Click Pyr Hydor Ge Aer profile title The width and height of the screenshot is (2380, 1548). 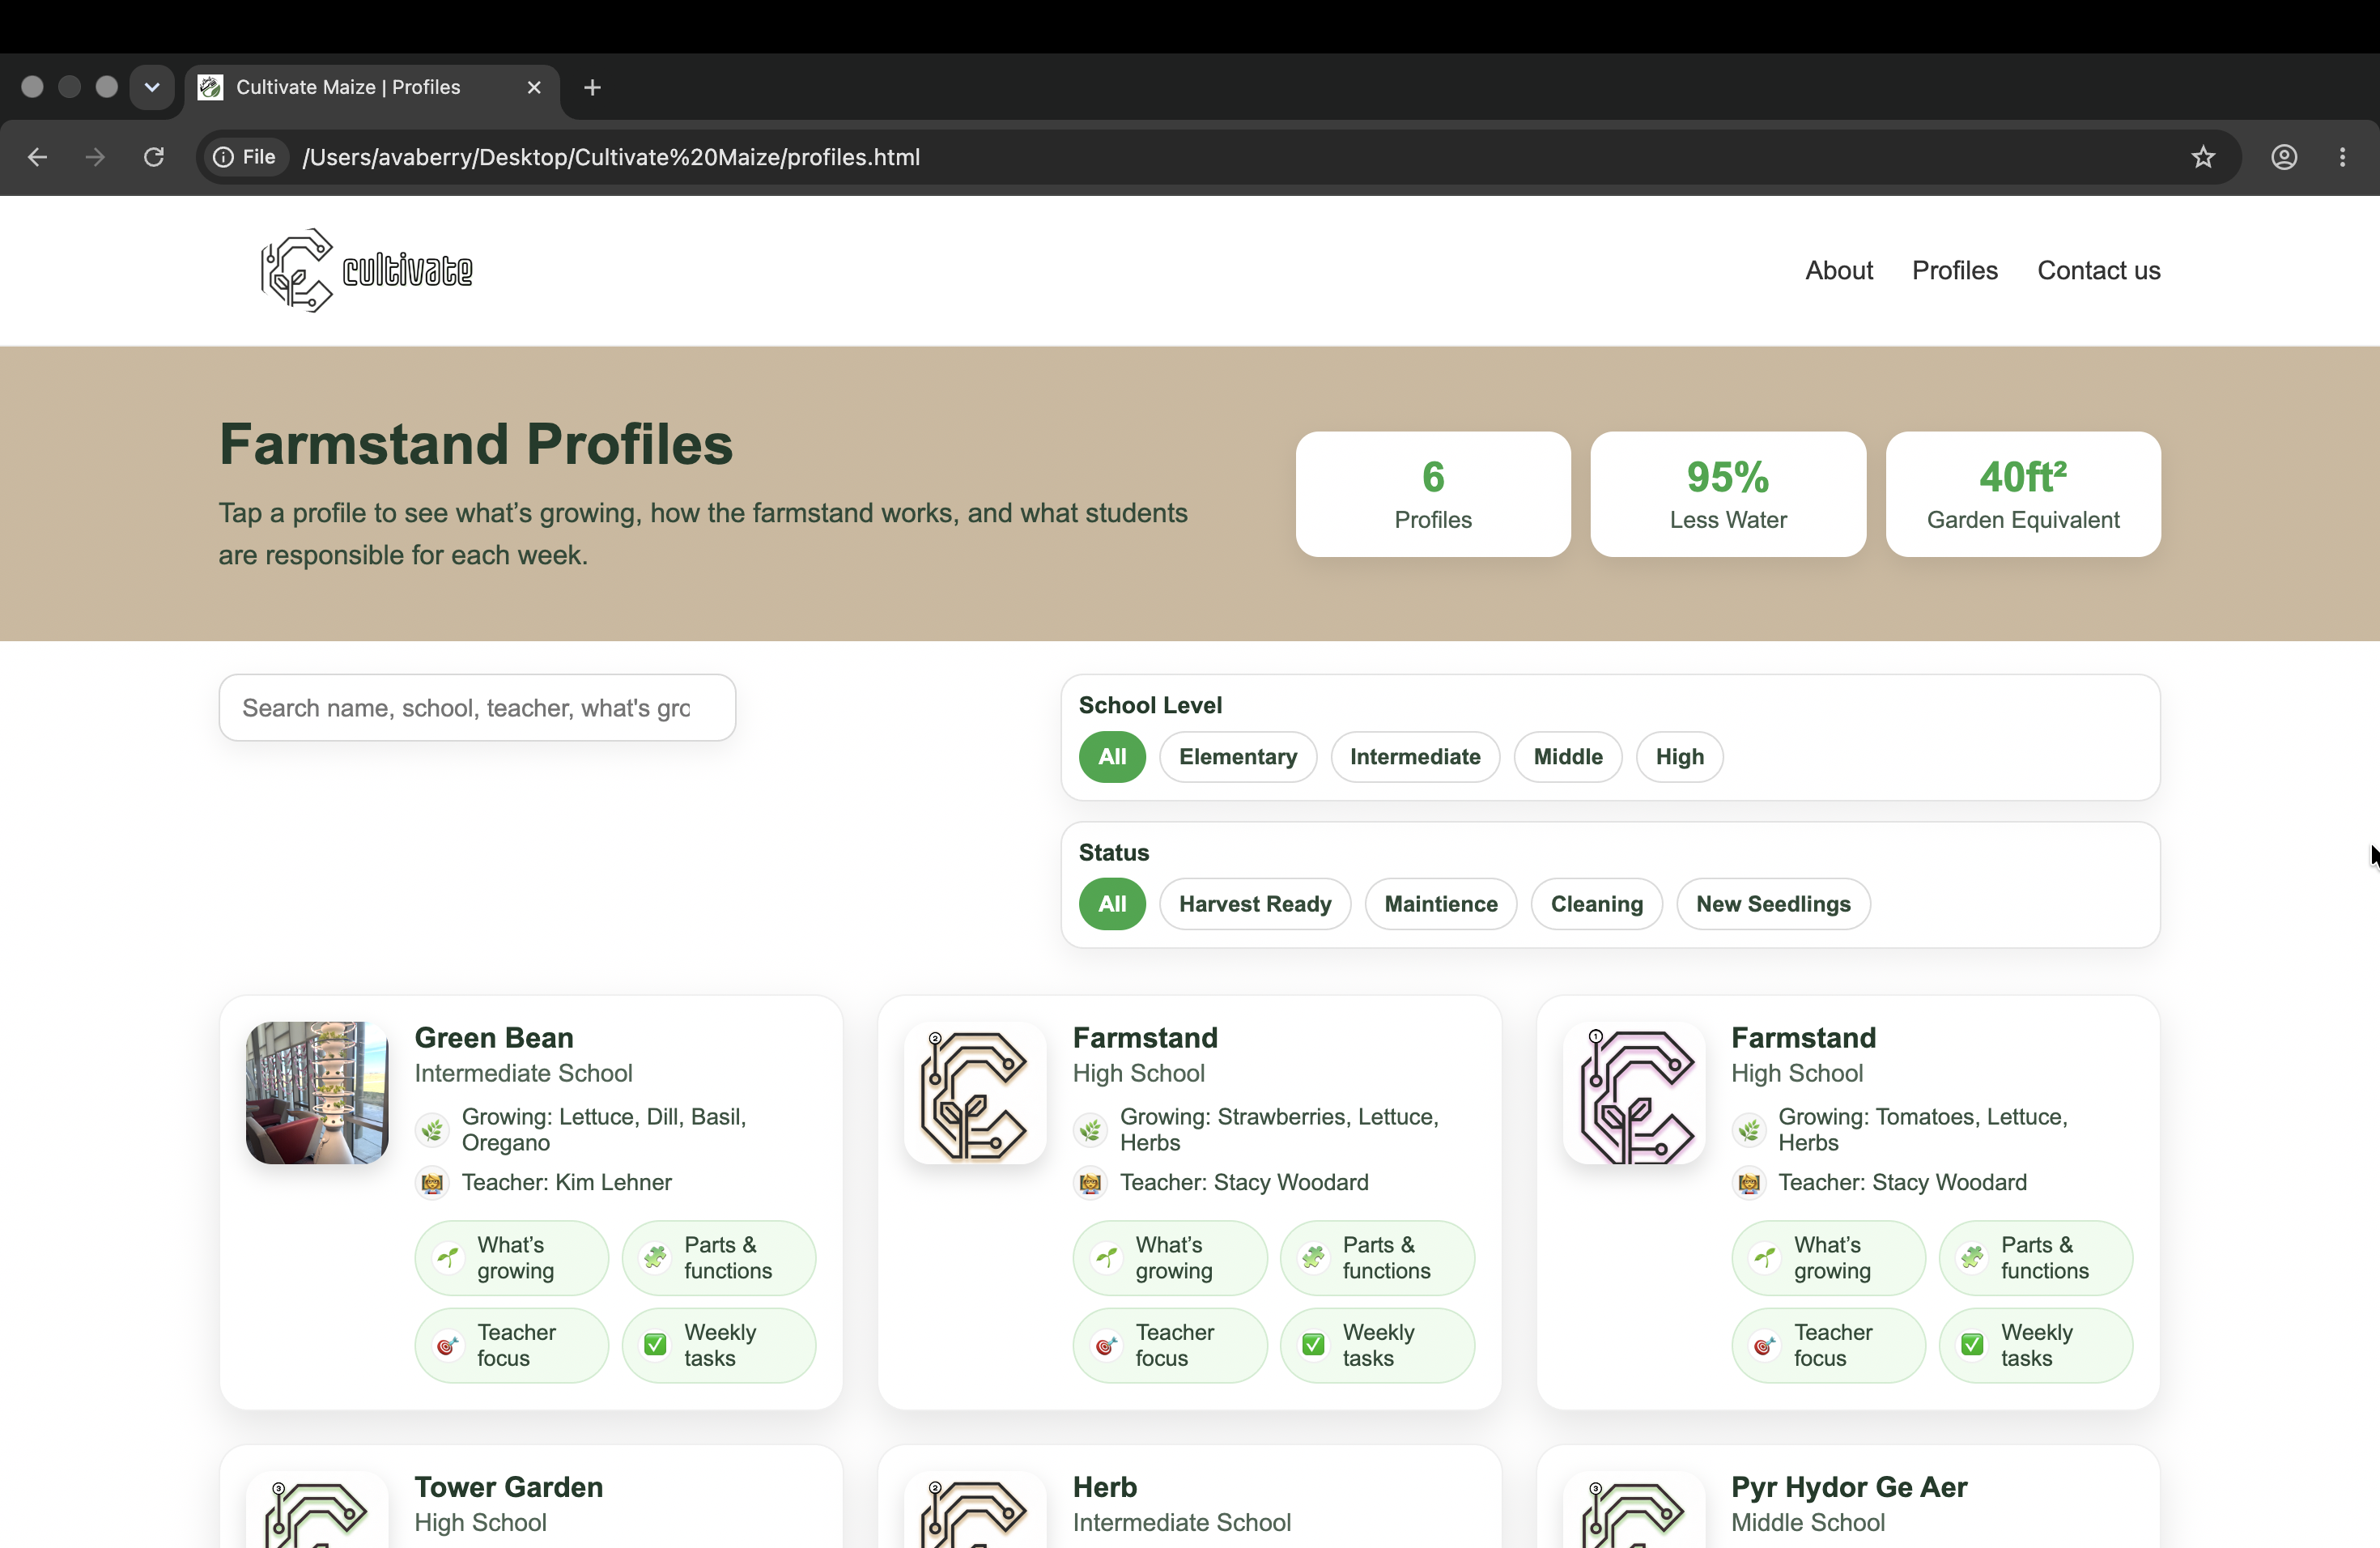[1849, 1487]
